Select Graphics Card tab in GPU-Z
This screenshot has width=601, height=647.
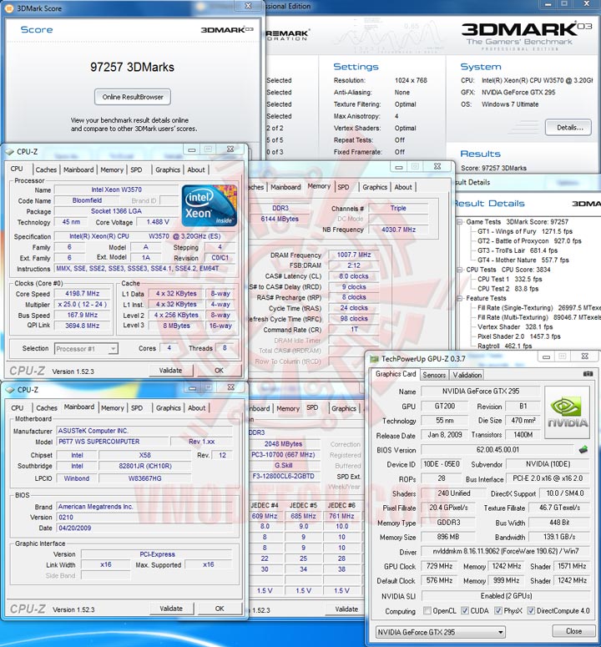click(396, 374)
